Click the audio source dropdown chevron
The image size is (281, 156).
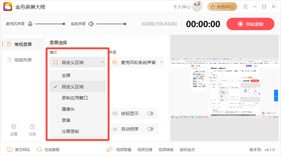162,62
